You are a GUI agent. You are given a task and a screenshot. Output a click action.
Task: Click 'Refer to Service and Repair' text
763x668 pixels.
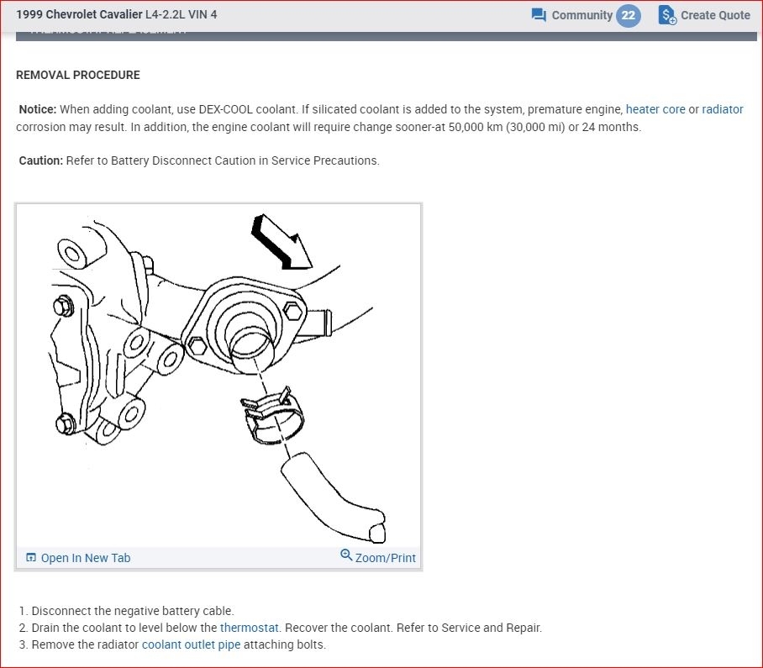469,628
